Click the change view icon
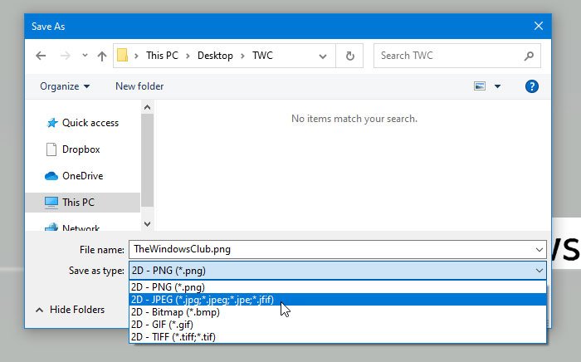581x362 pixels. click(479, 86)
